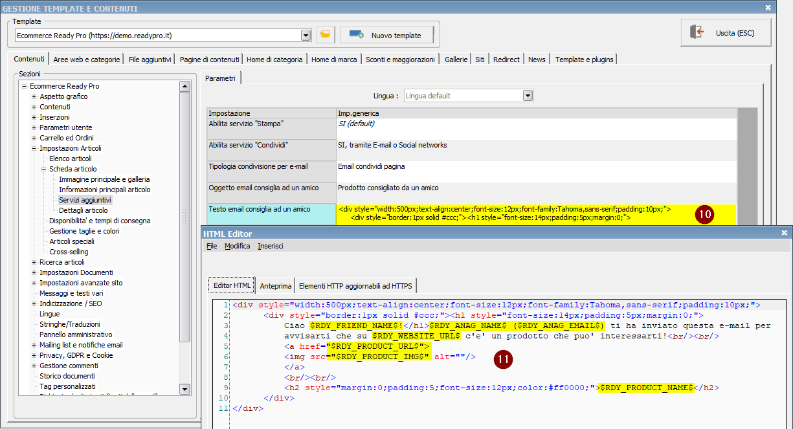Screen dimensions: 793x429
Task: Click the Uscita (ESC) exit button
Action: [725, 32]
